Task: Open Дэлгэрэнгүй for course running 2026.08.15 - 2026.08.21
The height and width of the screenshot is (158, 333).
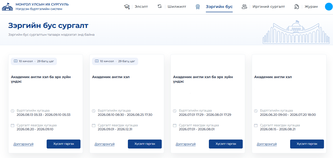Action: [x=267, y=144]
